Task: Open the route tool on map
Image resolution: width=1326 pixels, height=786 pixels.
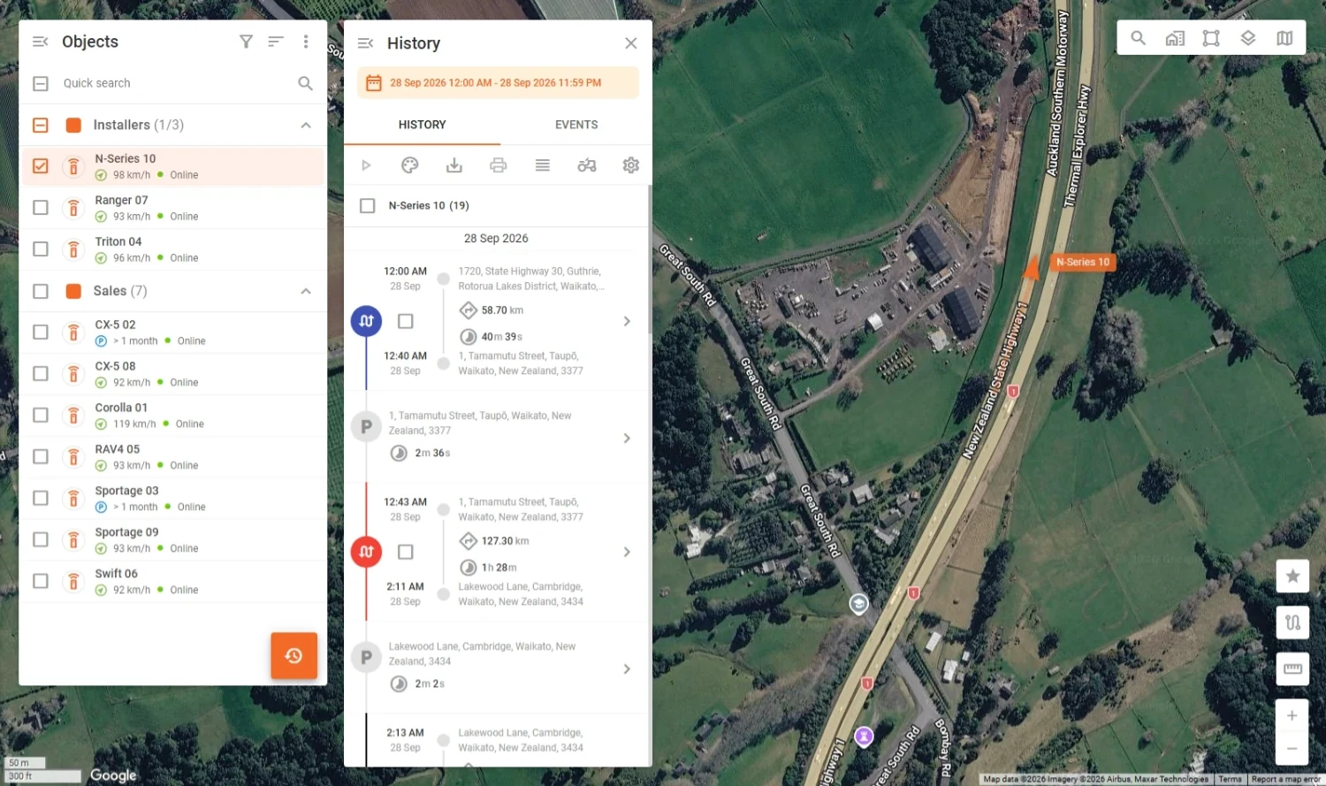Action: (1292, 622)
